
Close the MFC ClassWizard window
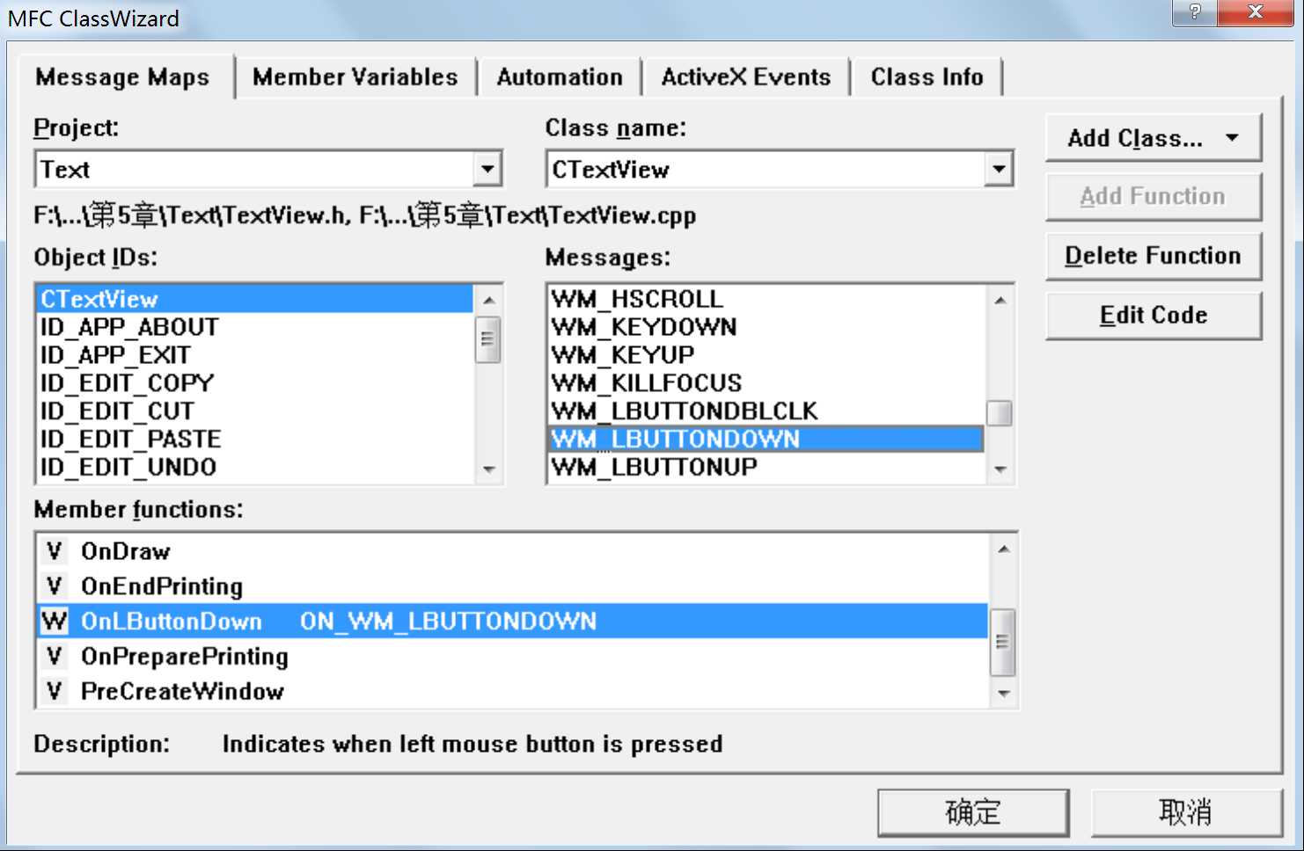pyautogui.click(x=1256, y=12)
